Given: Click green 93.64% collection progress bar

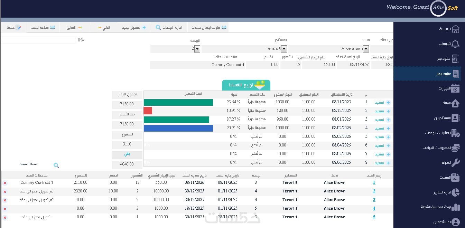Looking at the screenshot, I should tap(178, 102).
